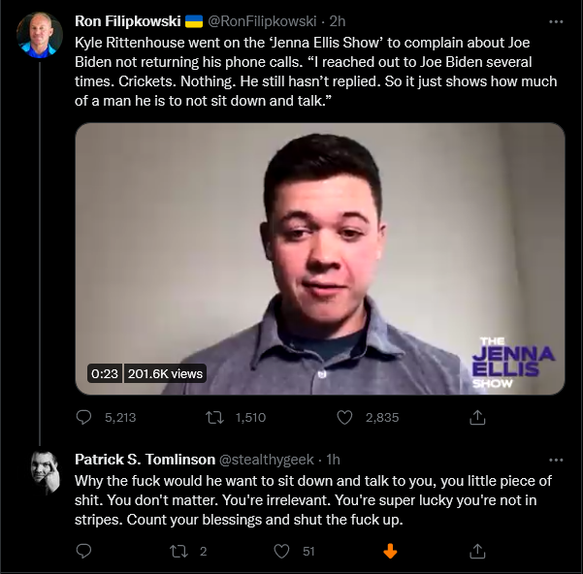Retweet Patrick S. Tomlinson's reply
The width and height of the screenshot is (583, 574).
[x=178, y=551]
